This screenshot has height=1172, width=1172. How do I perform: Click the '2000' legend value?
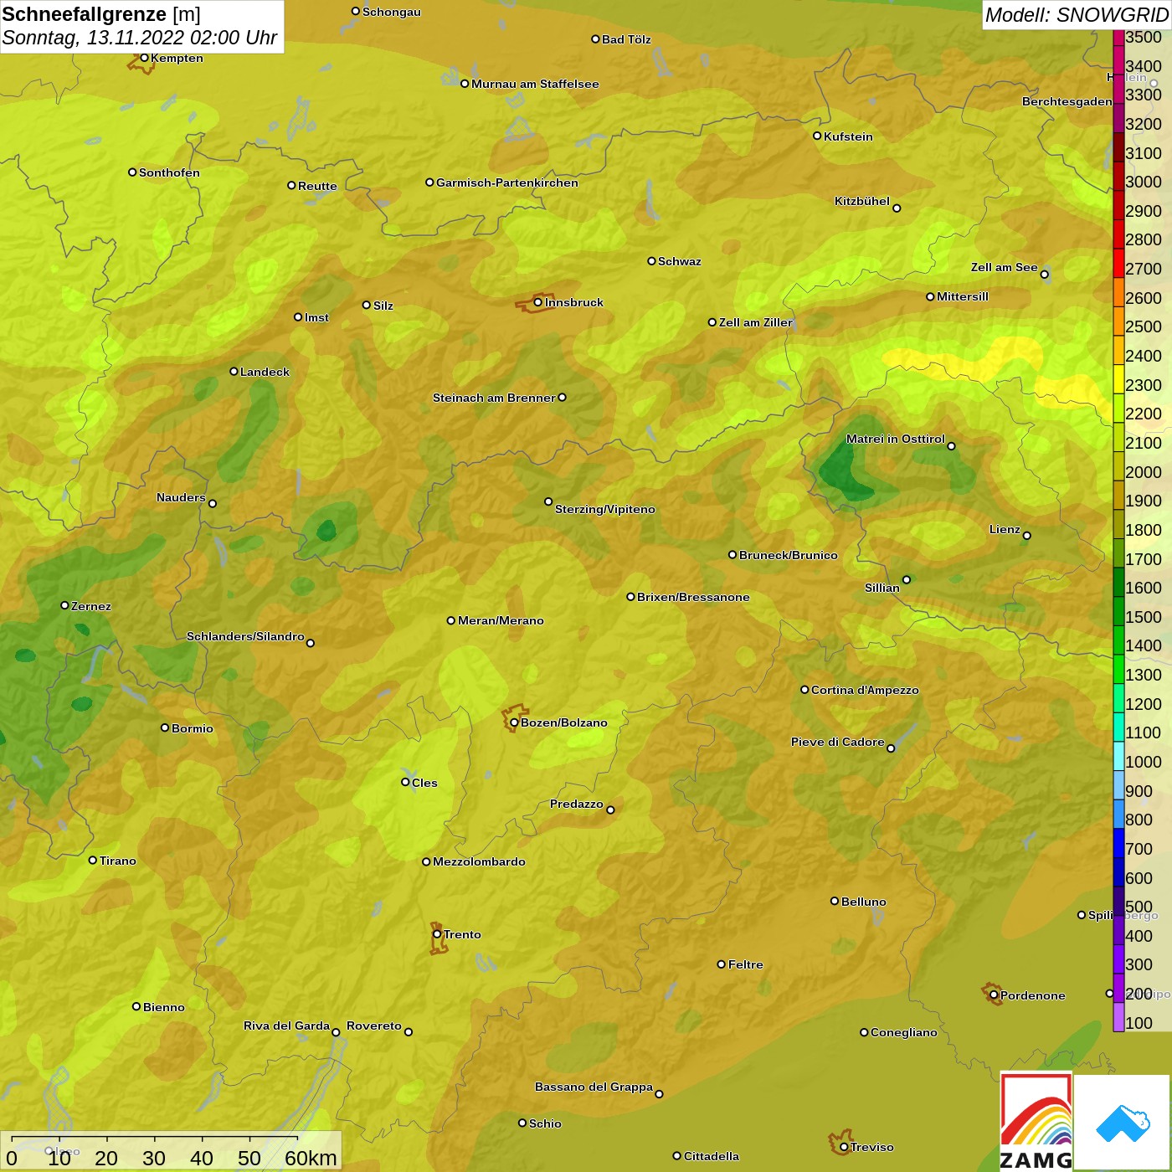[1144, 472]
